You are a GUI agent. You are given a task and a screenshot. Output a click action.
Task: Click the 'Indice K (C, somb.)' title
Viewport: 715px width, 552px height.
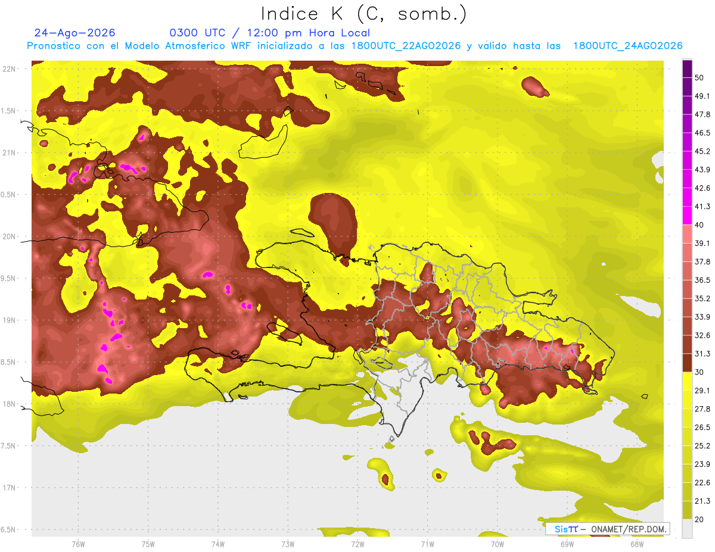(364, 14)
